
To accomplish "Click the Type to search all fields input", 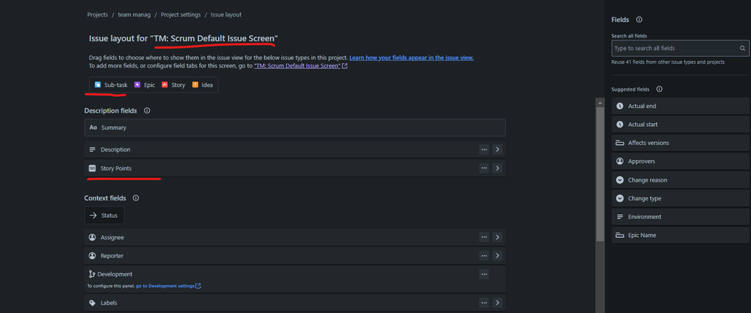I will 675,48.
